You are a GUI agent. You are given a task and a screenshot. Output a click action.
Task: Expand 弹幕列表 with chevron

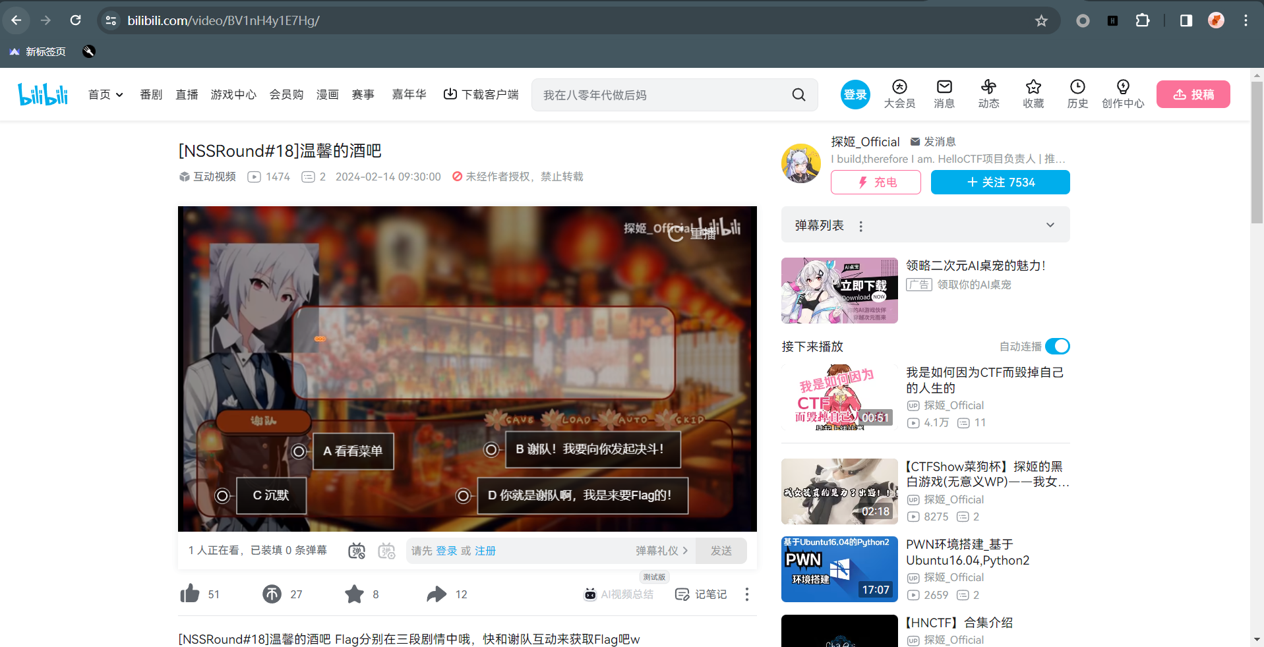(x=1050, y=225)
